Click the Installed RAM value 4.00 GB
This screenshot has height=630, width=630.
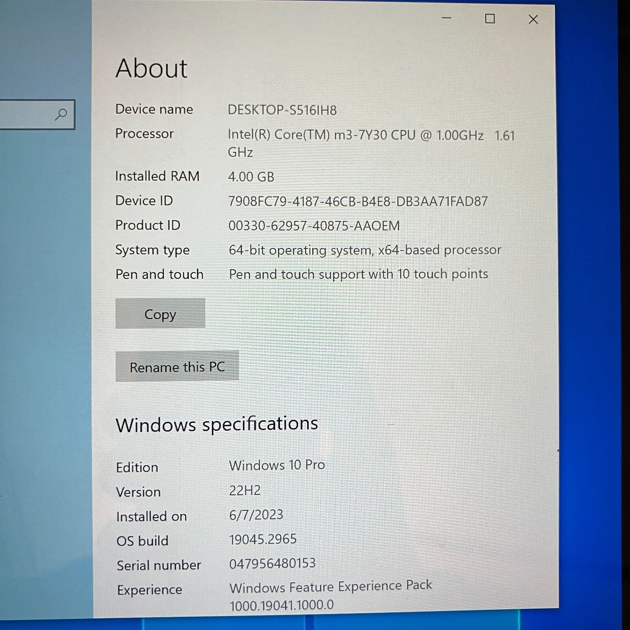251,177
